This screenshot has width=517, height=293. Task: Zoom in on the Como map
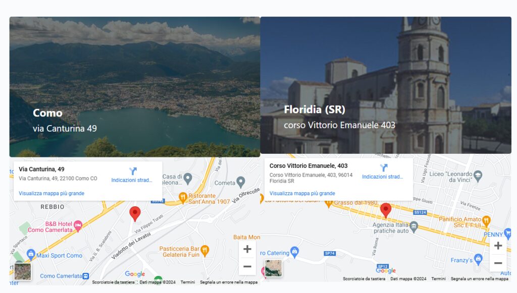pos(247,249)
